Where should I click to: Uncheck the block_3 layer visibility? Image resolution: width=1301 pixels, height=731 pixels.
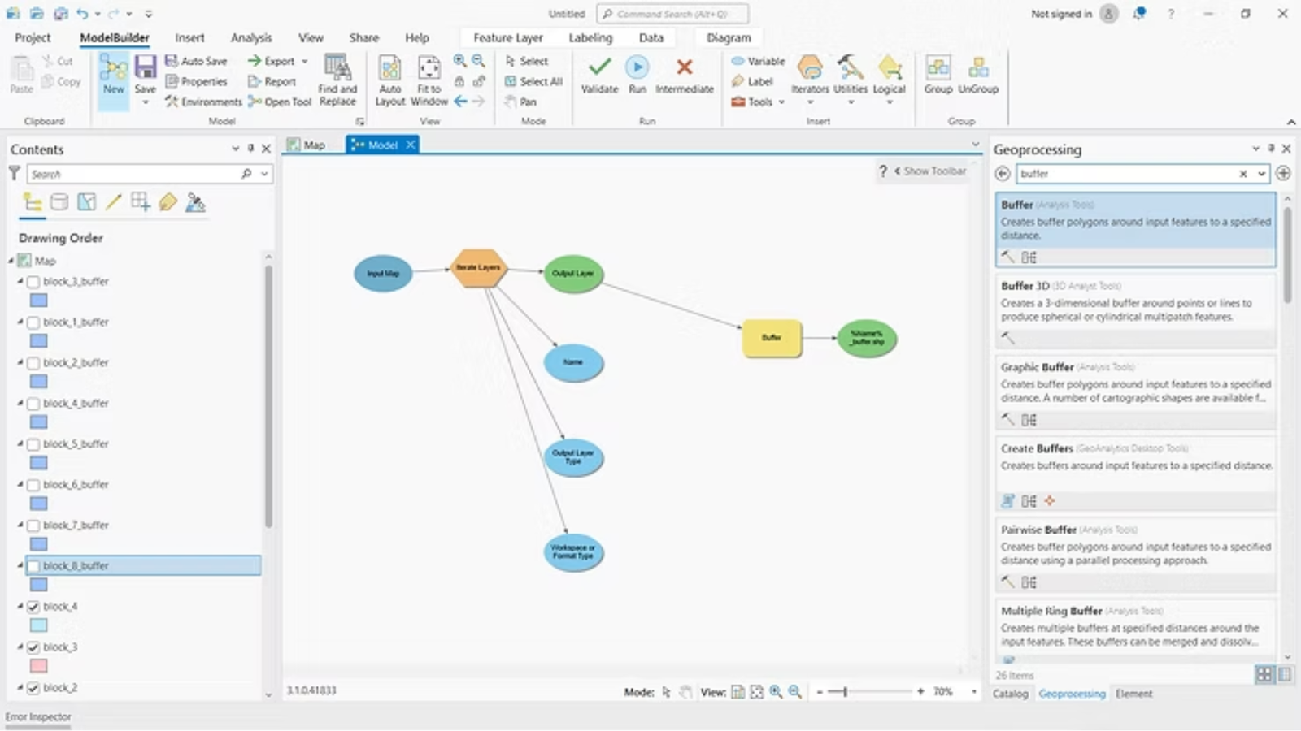(x=33, y=647)
